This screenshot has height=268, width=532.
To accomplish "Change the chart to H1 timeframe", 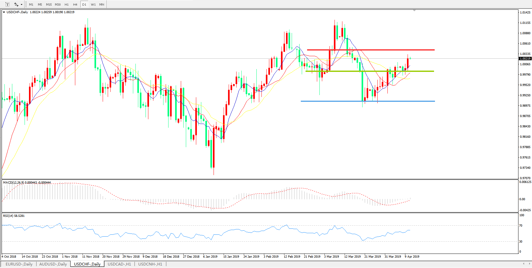I will (66, 4).
